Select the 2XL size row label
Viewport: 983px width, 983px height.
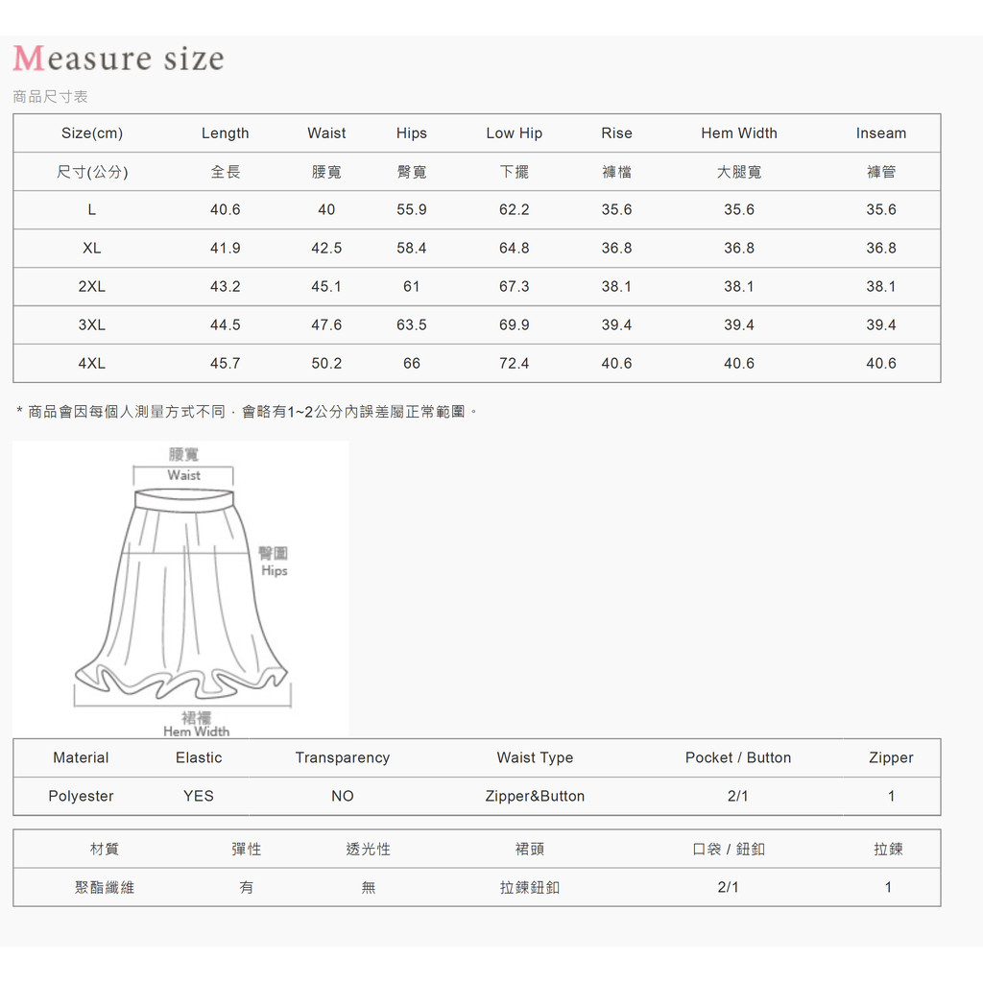[x=92, y=286]
